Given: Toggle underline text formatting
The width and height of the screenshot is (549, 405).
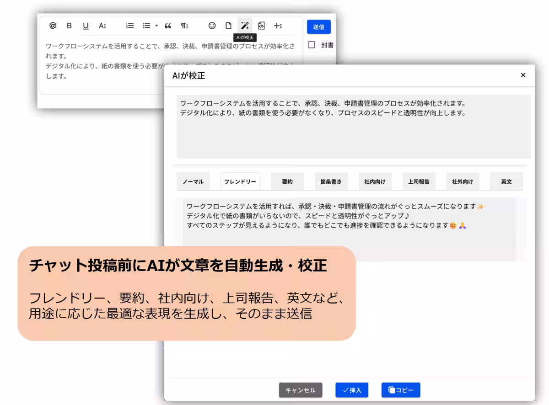Looking at the screenshot, I should pos(86,26).
